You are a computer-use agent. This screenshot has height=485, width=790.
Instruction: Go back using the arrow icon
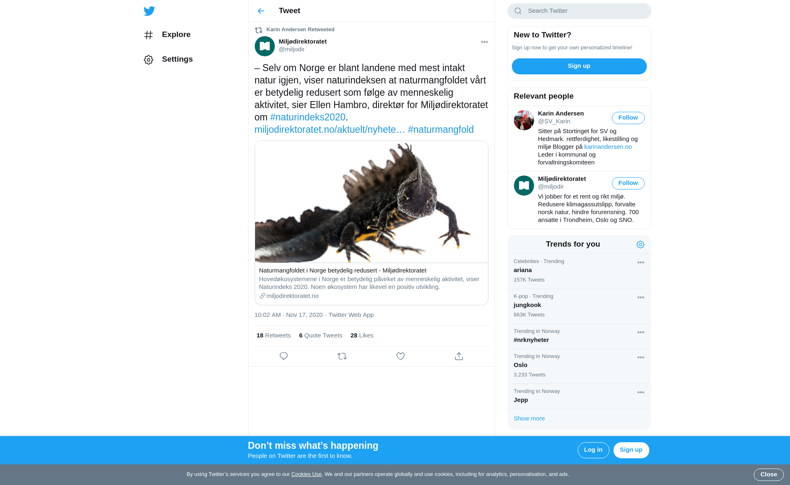click(x=261, y=11)
